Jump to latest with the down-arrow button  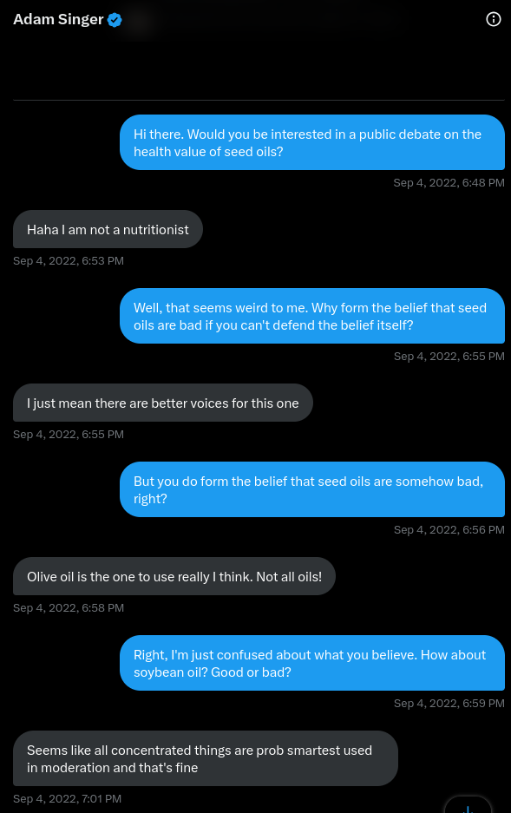[x=468, y=806]
